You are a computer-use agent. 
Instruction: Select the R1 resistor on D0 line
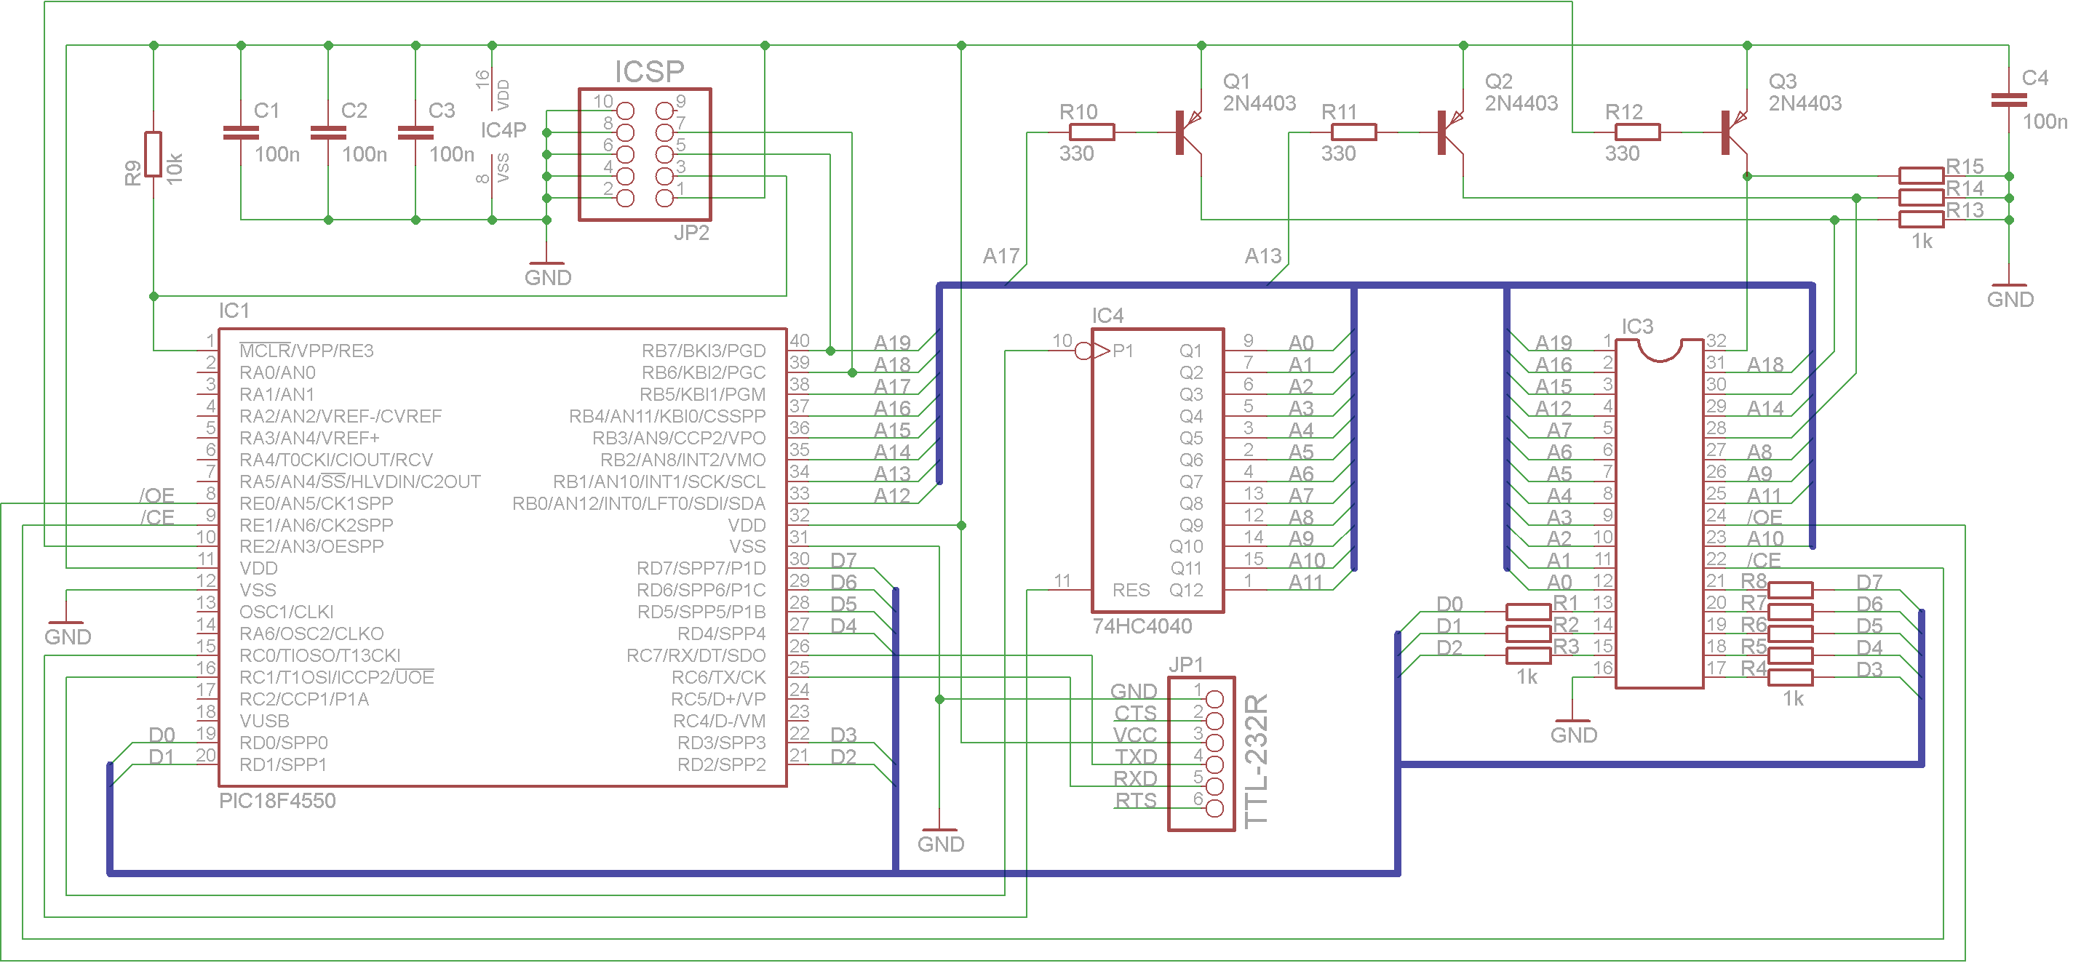(1527, 612)
